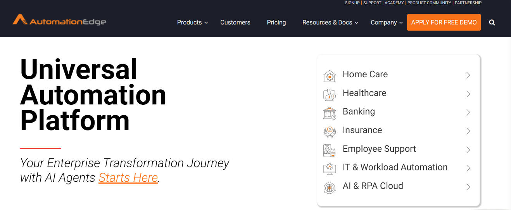511x210 pixels.
Task: Go to the Pricing page
Action: pos(276,23)
